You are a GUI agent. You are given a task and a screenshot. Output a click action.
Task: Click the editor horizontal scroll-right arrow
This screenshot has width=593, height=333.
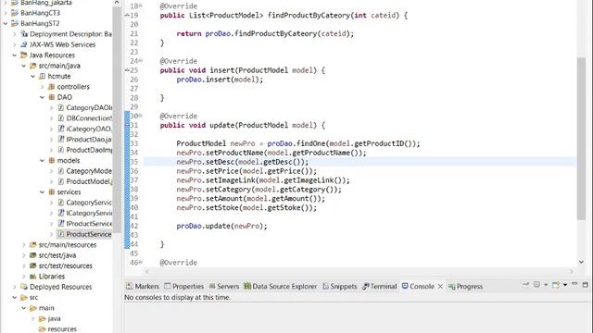click(572, 271)
